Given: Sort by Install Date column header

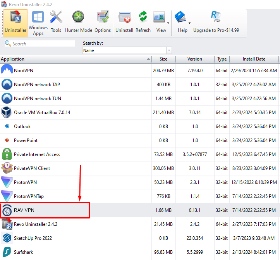Looking at the screenshot, I should (254, 59).
